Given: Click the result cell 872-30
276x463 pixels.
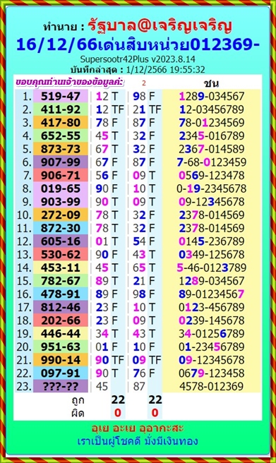Looking at the screenshot, I should (61, 228).
